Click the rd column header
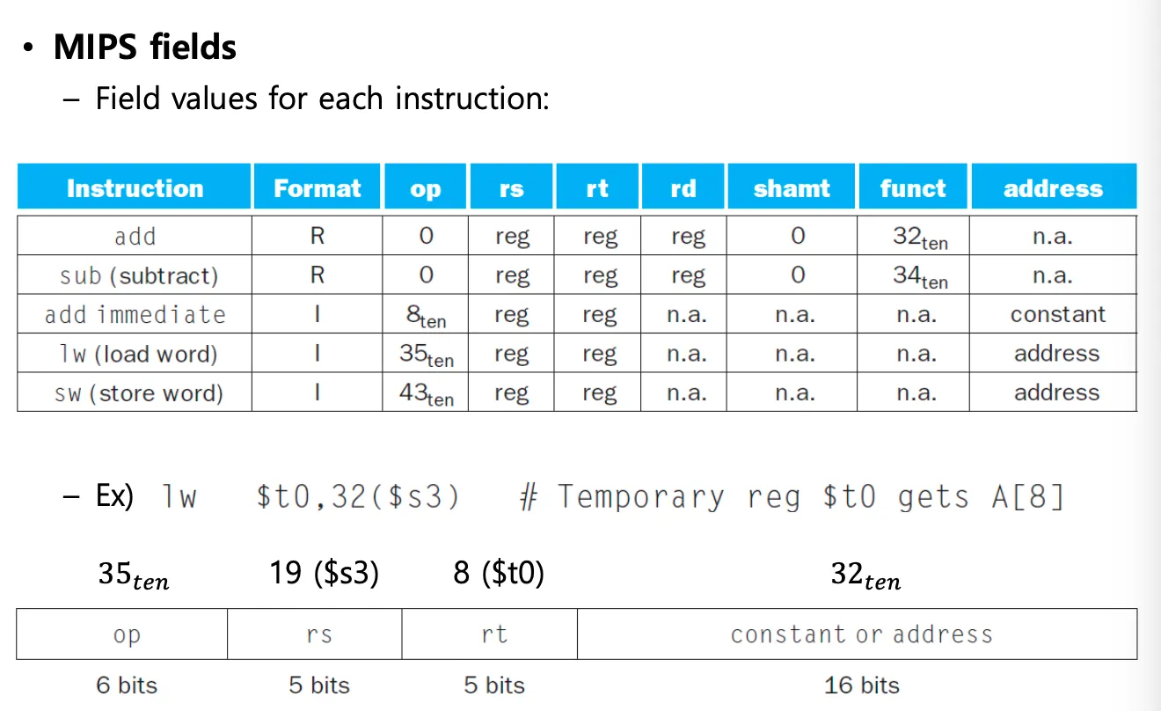1161x711 pixels. point(683,188)
